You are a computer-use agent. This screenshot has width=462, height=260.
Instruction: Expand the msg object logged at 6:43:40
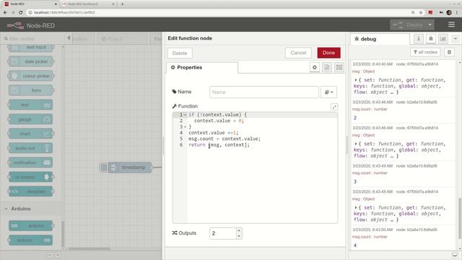click(x=356, y=80)
